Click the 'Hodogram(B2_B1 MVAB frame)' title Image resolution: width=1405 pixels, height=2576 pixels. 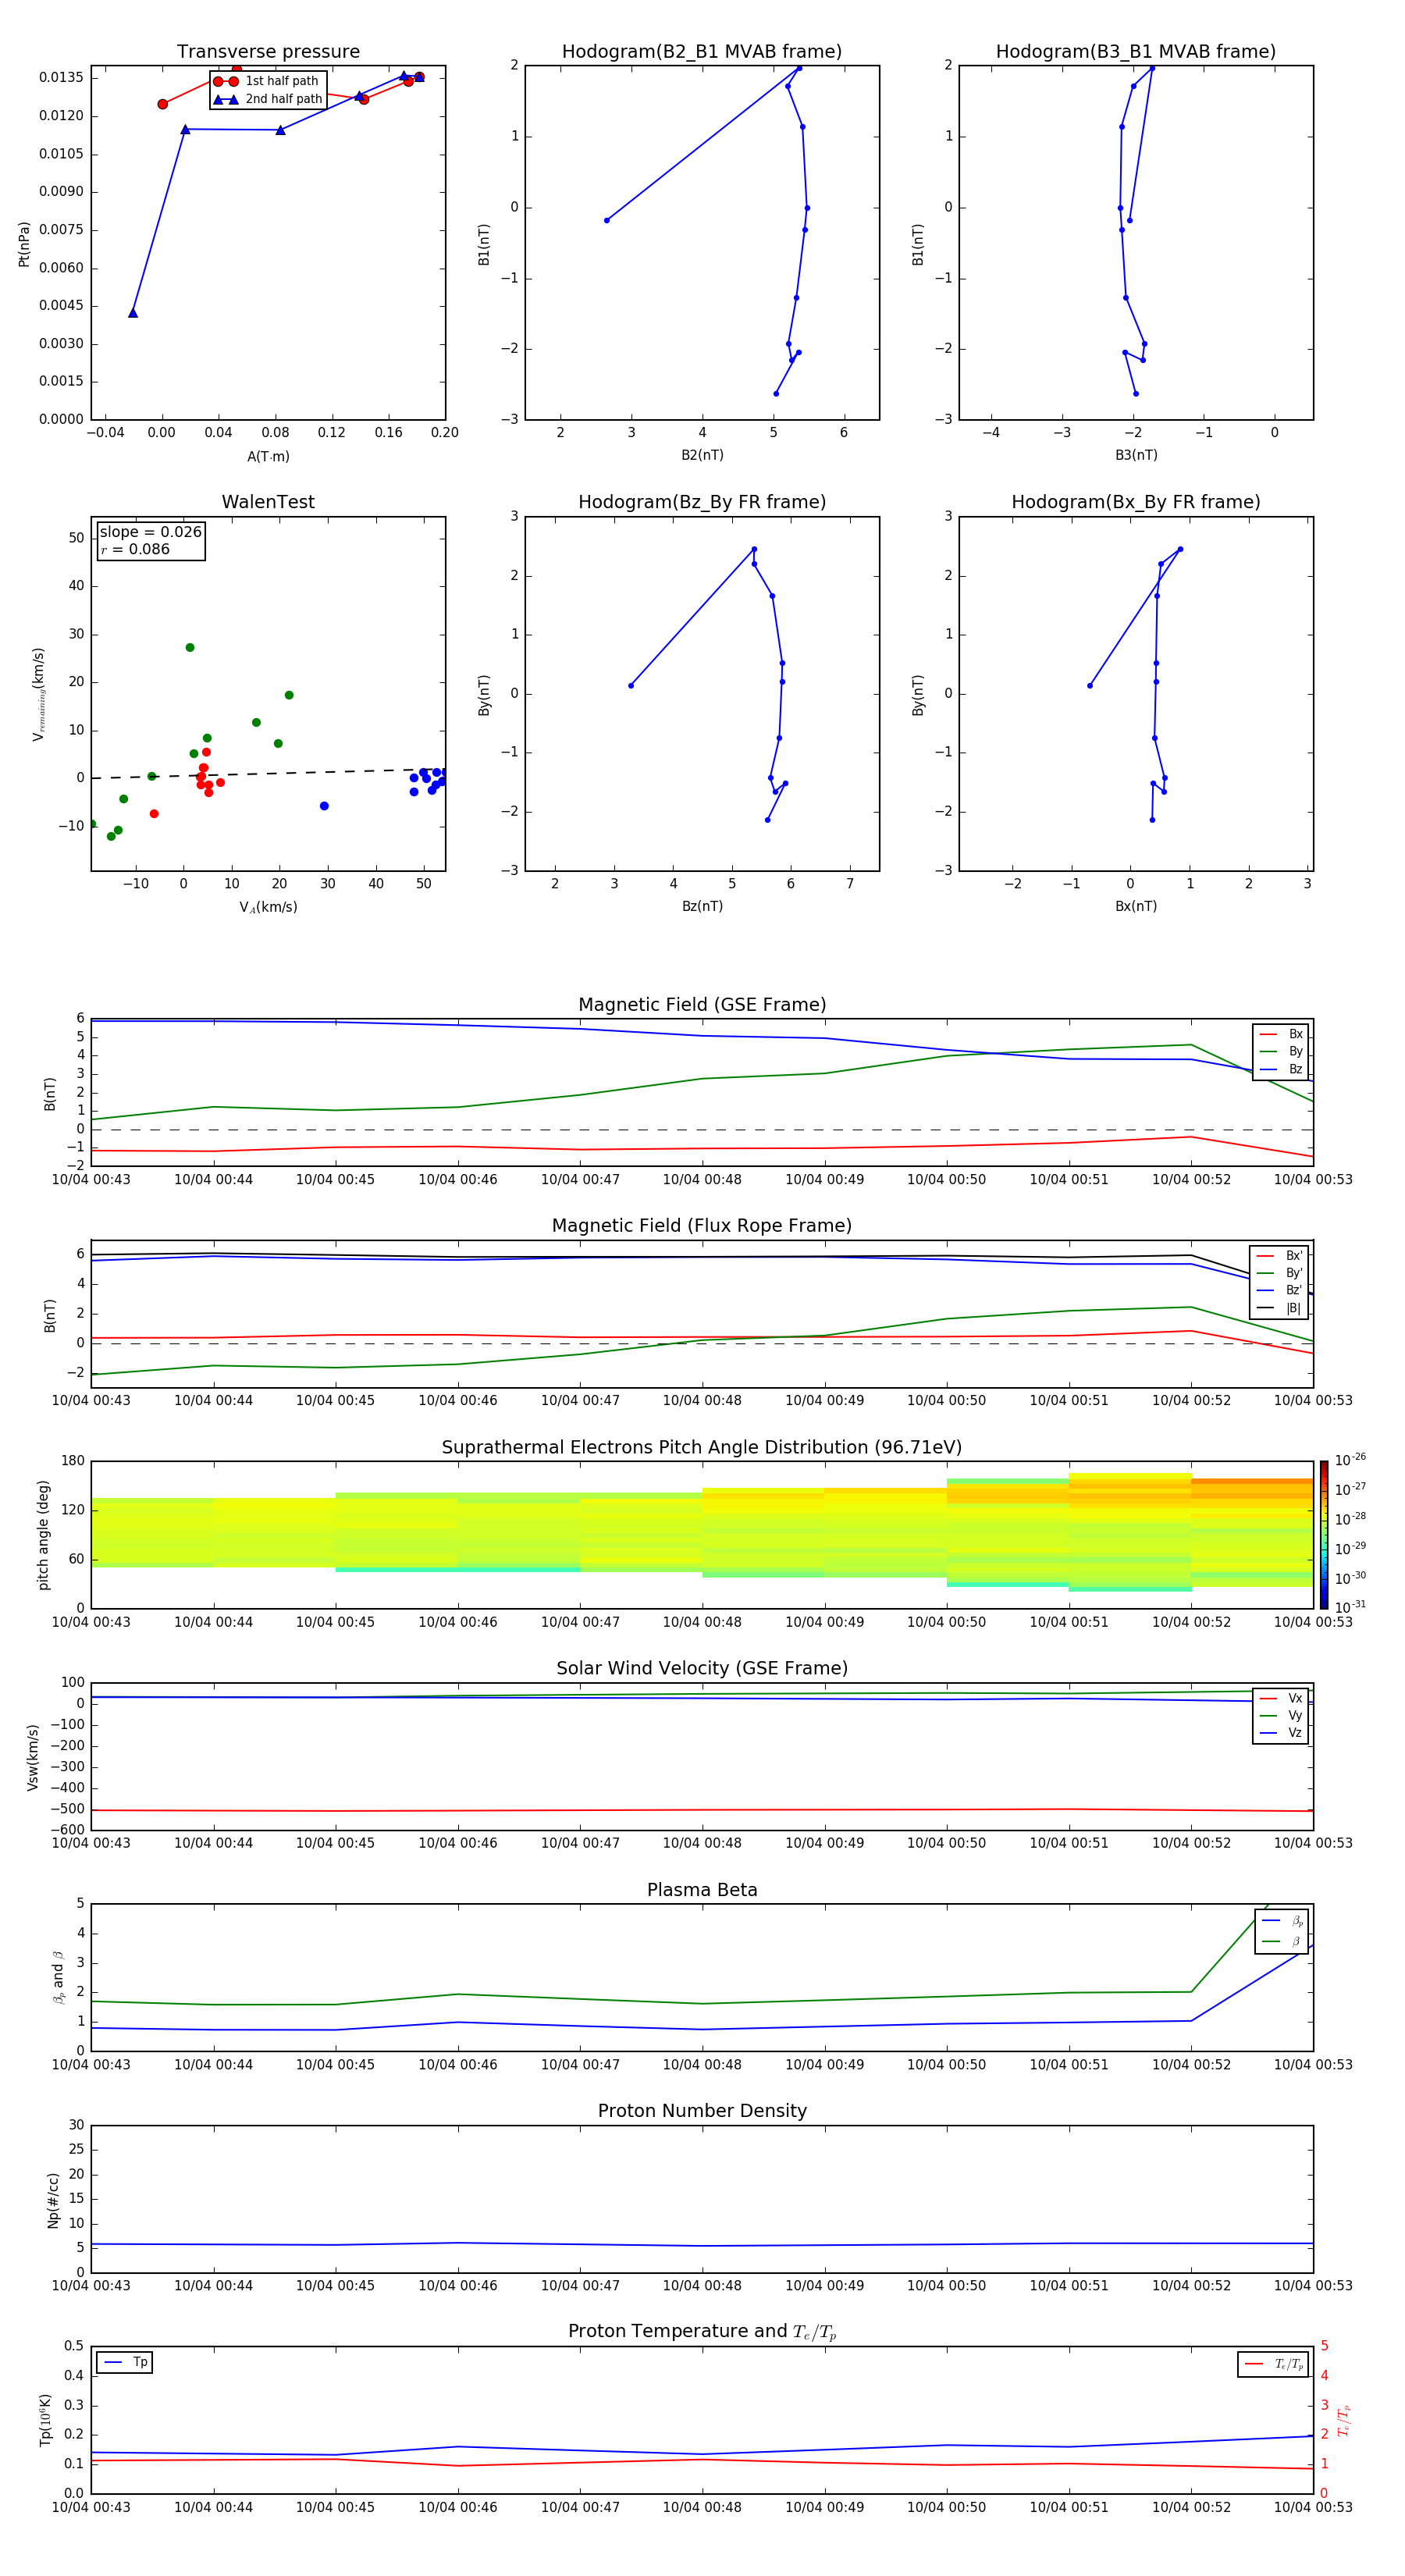702,51
